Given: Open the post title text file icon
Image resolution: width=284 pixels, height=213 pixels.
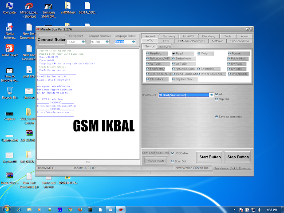Looking at the screenshot, I should click(x=29, y=72).
